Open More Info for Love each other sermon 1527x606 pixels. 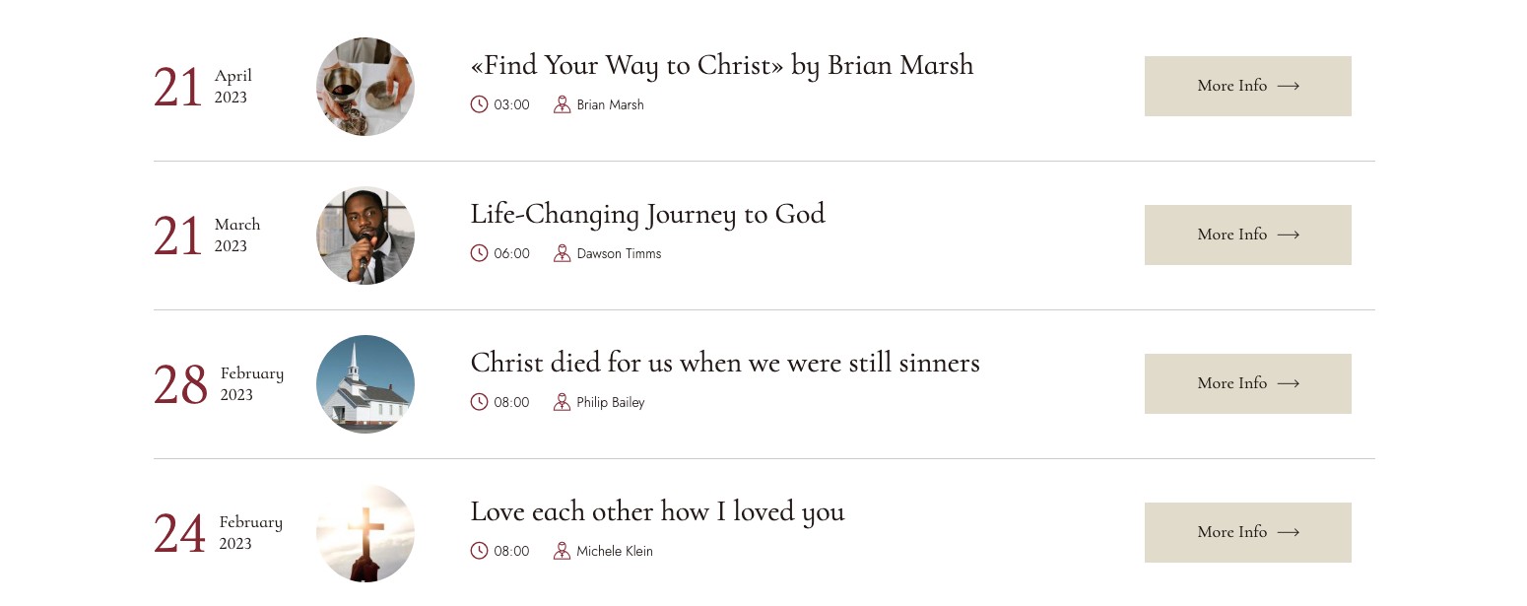click(1247, 532)
